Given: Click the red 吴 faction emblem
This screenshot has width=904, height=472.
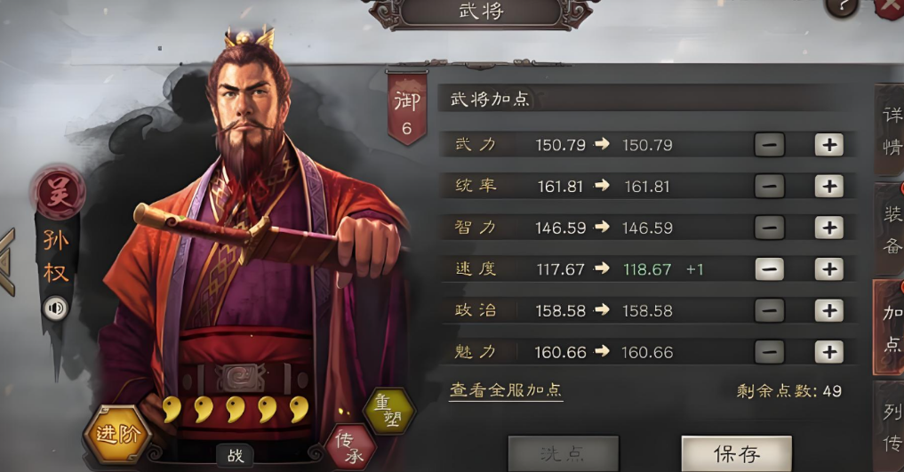Looking at the screenshot, I should 60,191.
